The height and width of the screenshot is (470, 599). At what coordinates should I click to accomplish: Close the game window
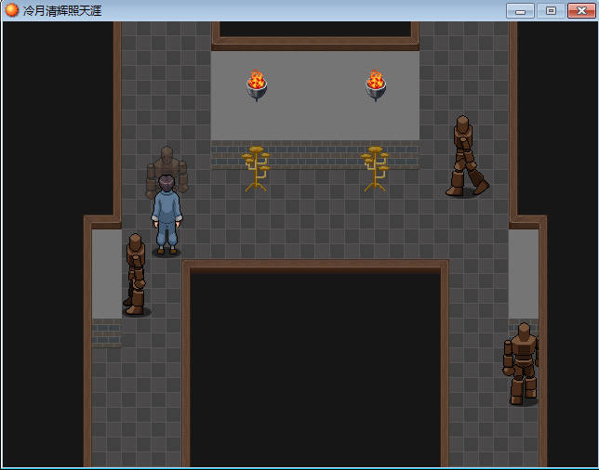point(581,10)
